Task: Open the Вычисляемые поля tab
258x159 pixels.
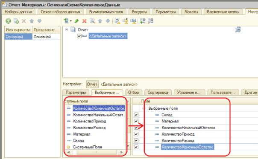Action: click(x=106, y=12)
